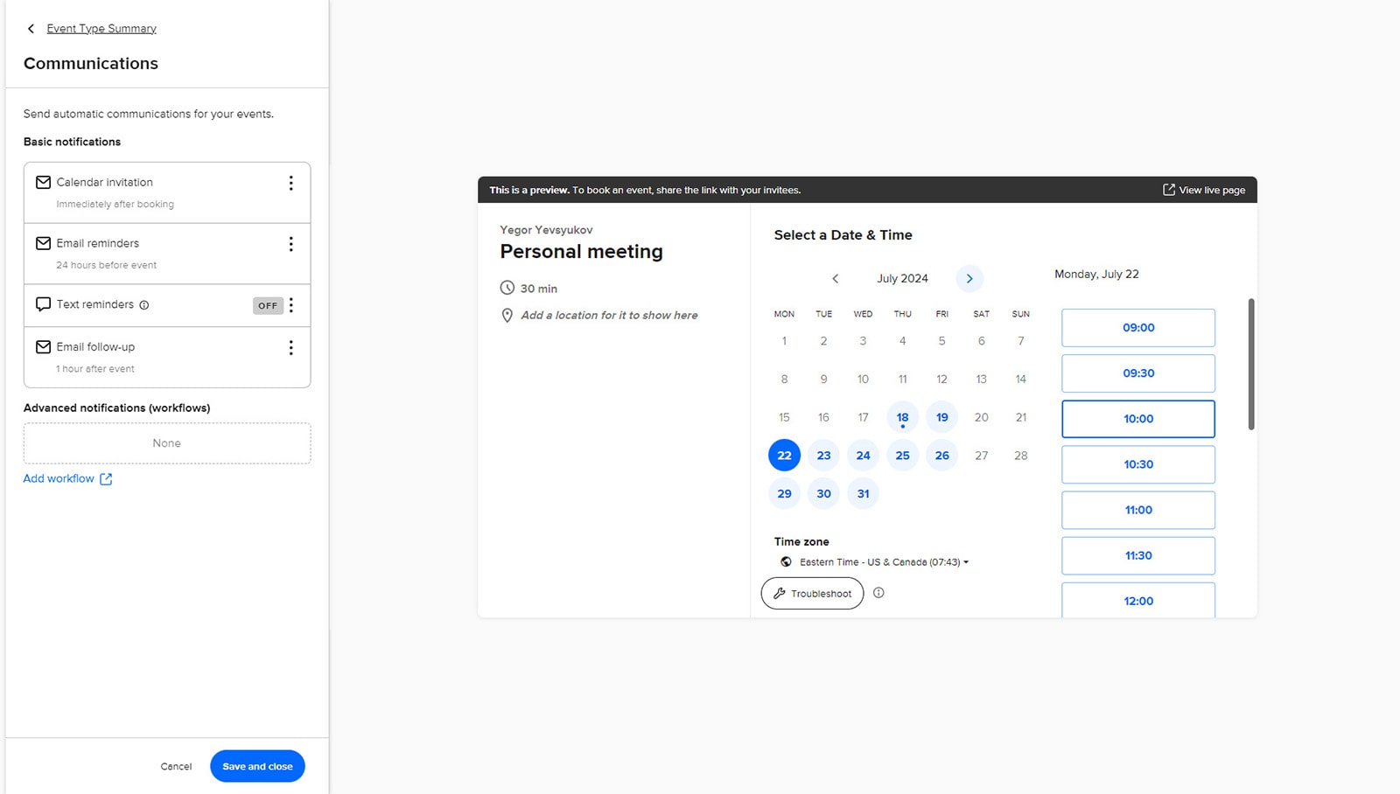
Task: Select July 18 on the calendar
Action: coord(902,417)
